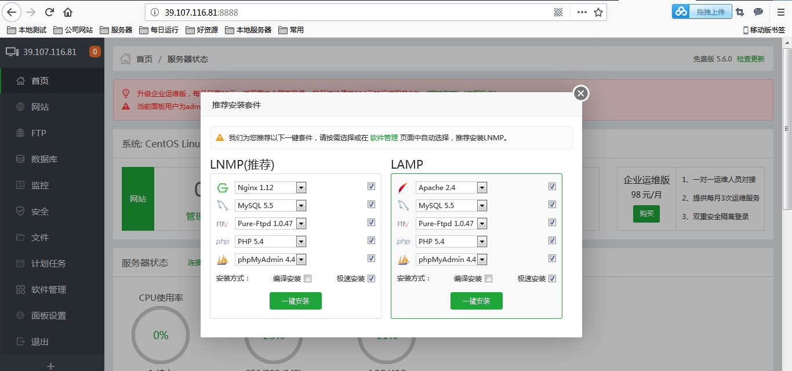Click the PHP logo icon in LAMP

404,241
